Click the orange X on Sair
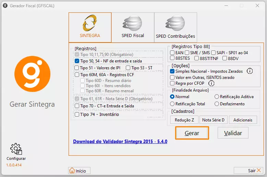This screenshot has width=267, height=177. [x=259, y=170]
